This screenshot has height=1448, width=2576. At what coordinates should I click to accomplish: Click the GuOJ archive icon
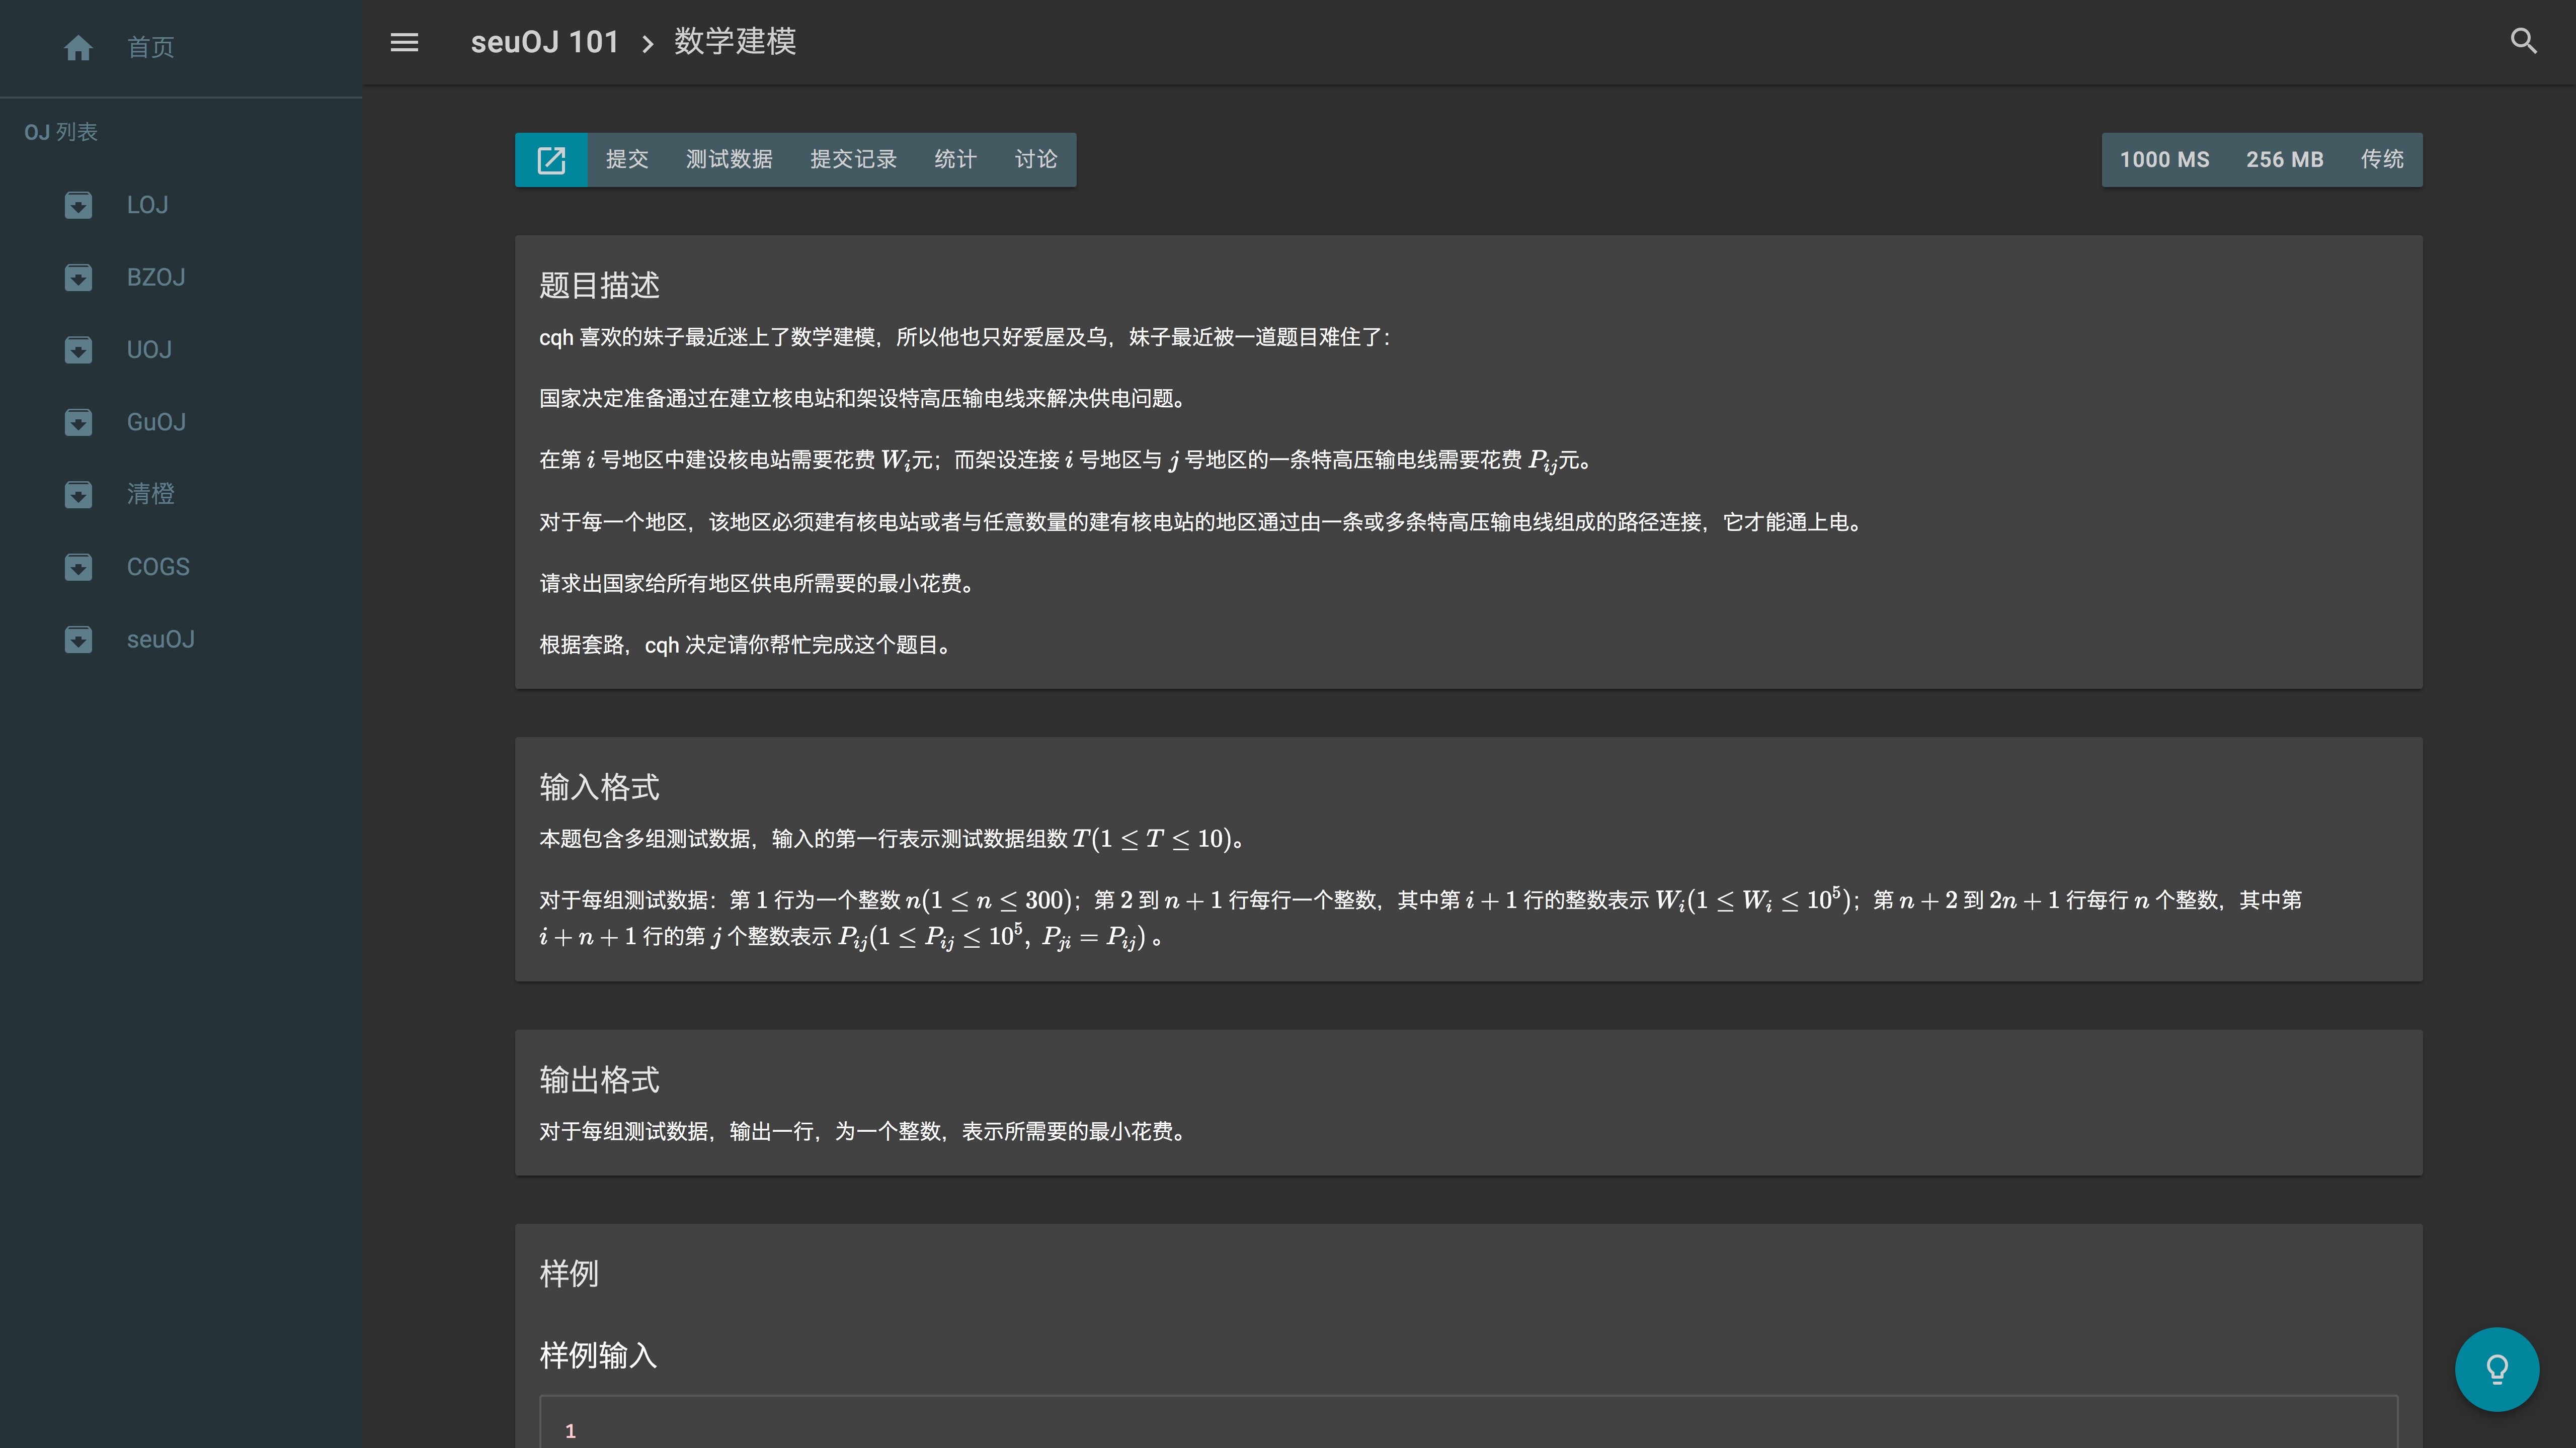pos(78,422)
